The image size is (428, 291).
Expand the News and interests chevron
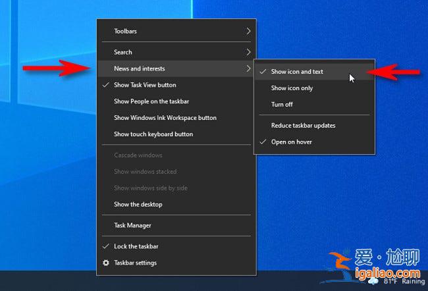pyautogui.click(x=248, y=68)
